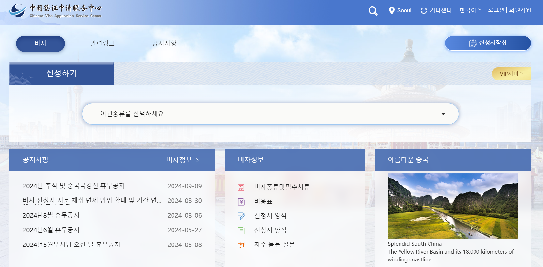Open the 자주 묻는 질문 link

click(274, 244)
